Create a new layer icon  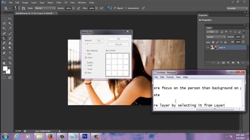coord(238,63)
